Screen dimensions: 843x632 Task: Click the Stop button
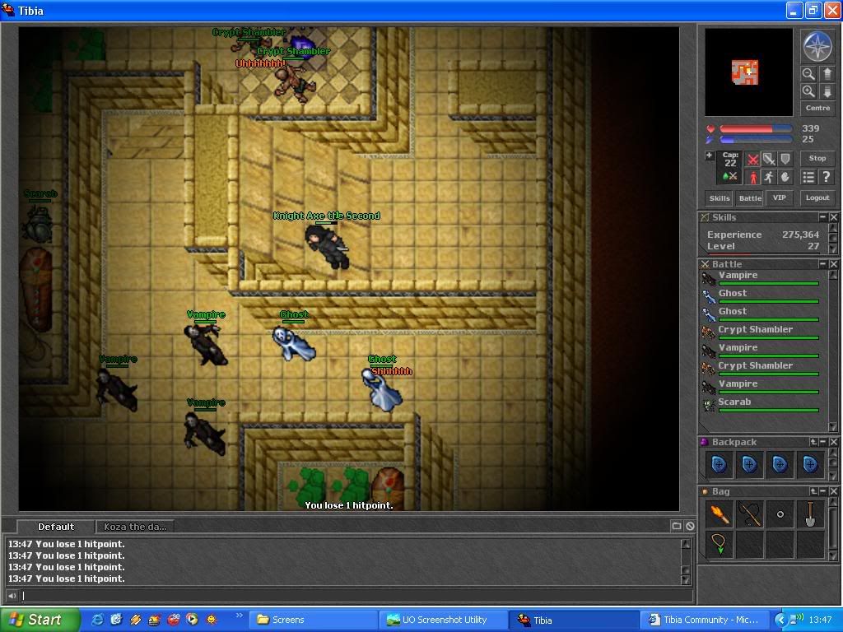point(817,158)
